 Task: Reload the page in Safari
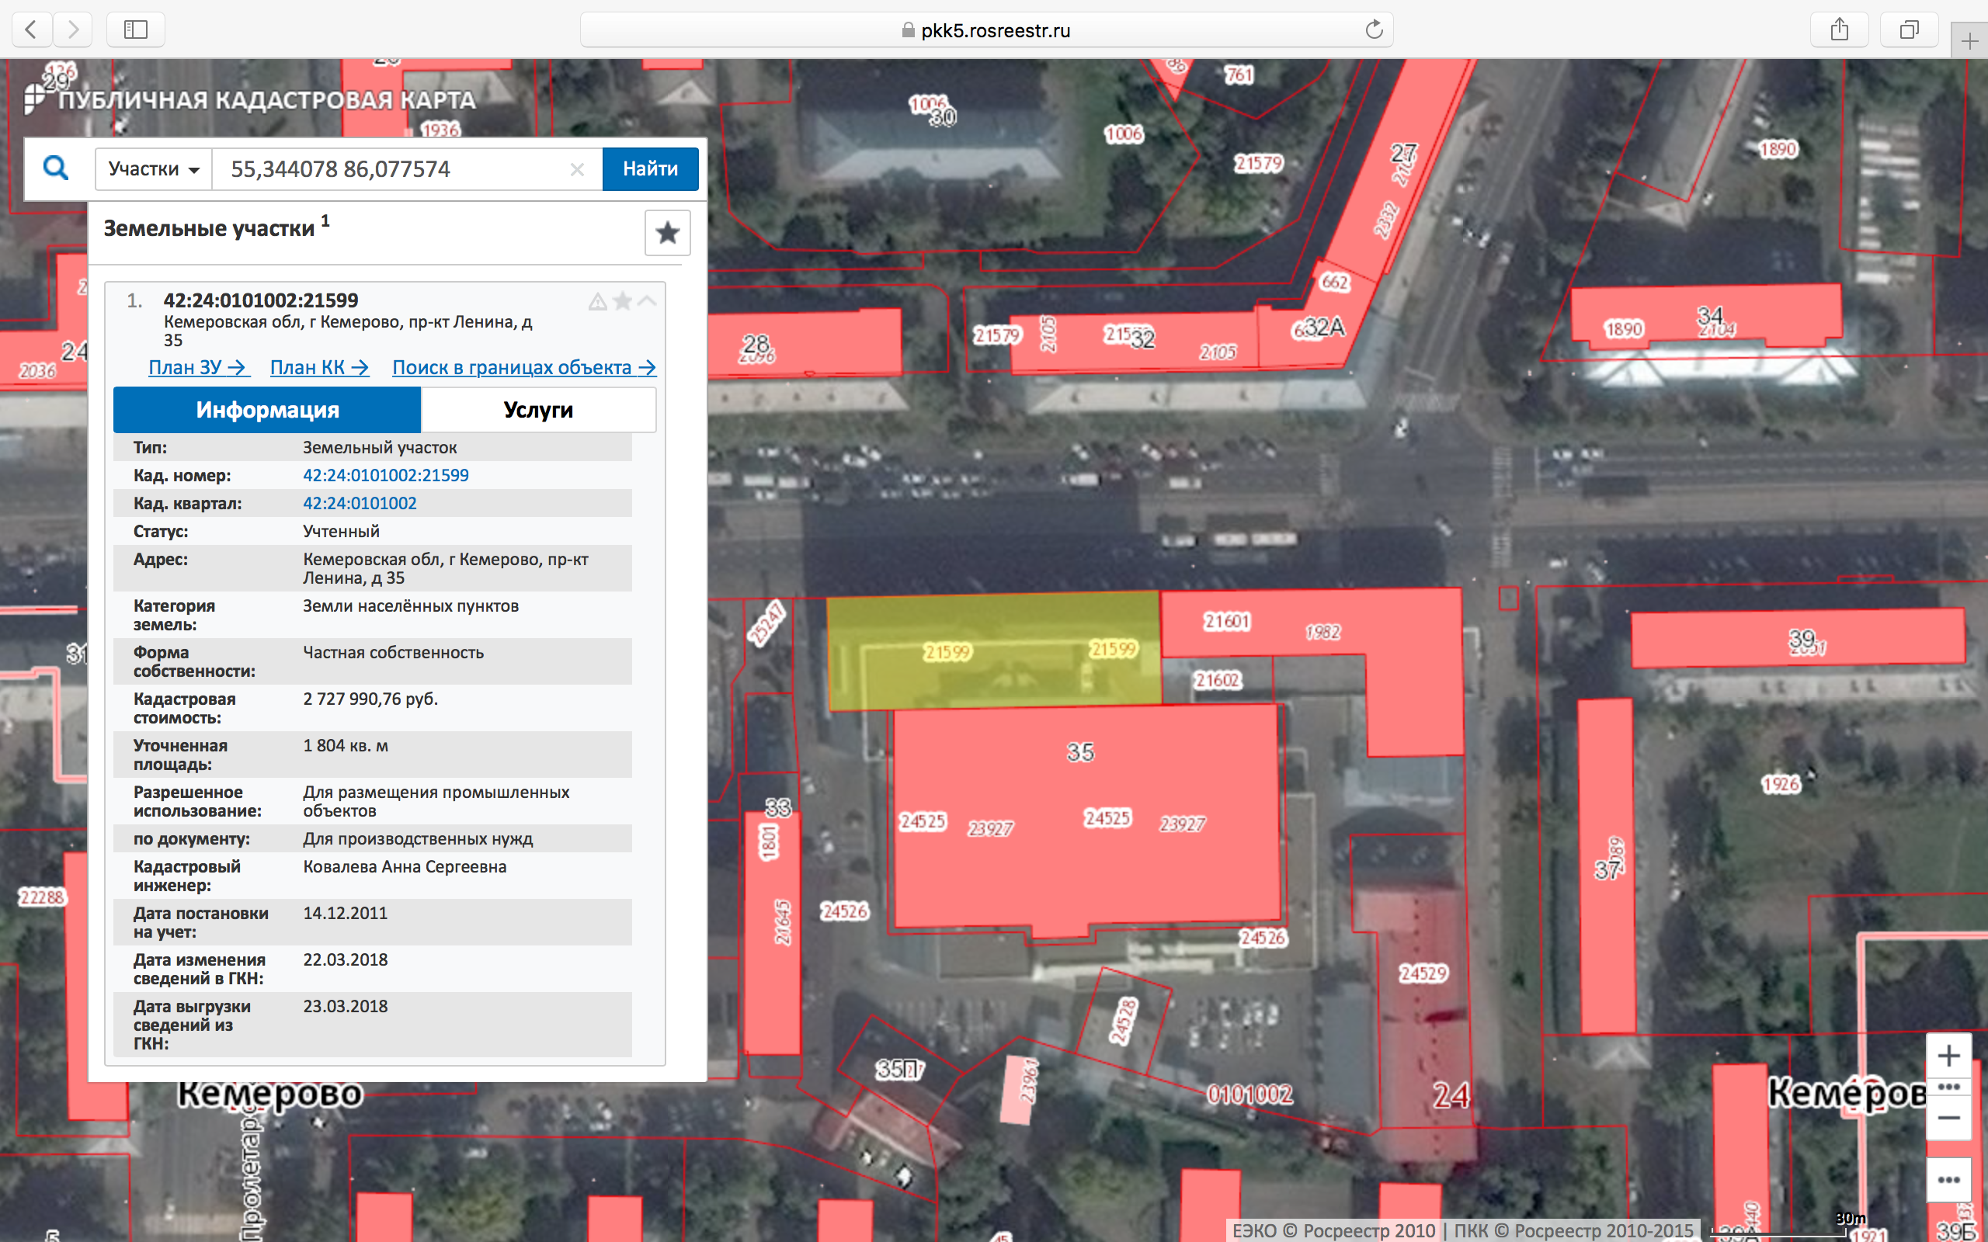(x=1374, y=30)
